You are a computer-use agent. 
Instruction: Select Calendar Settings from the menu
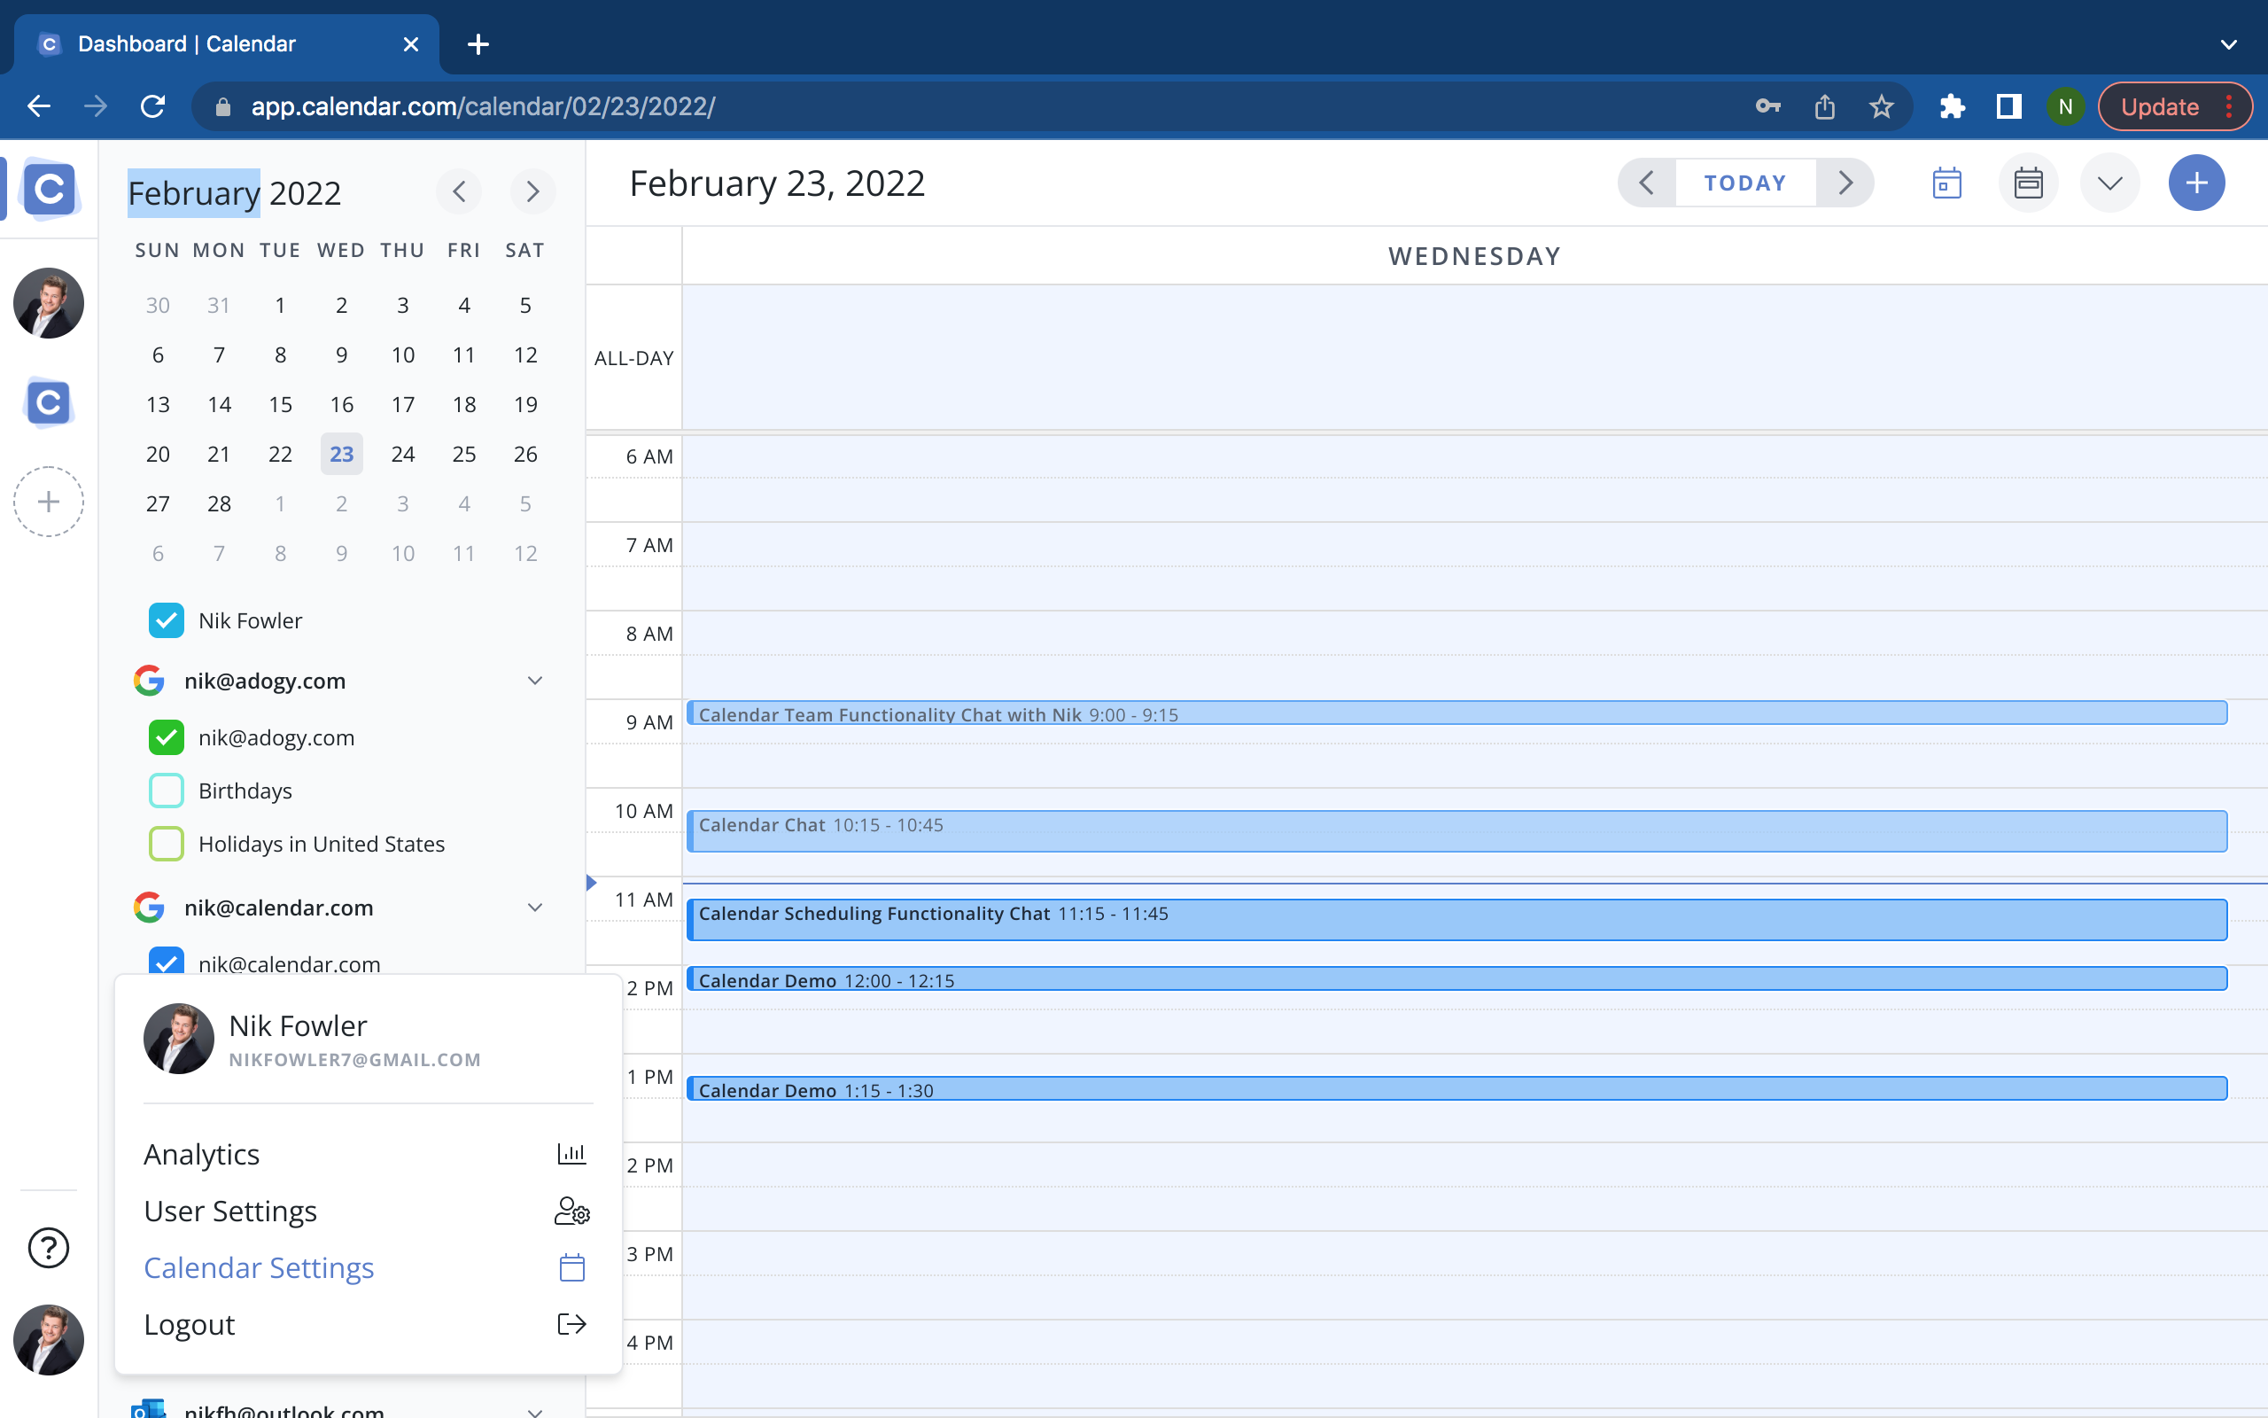pyautogui.click(x=259, y=1267)
